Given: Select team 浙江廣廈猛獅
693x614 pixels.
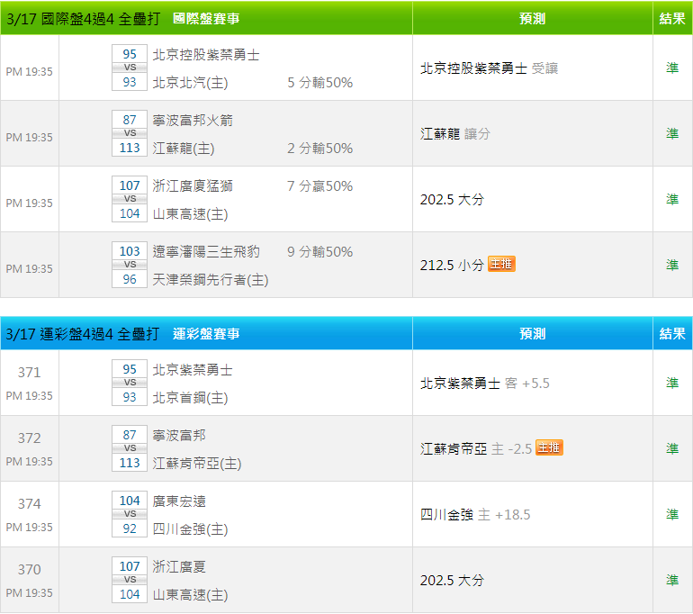Looking at the screenshot, I should pyautogui.click(x=193, y=186).
